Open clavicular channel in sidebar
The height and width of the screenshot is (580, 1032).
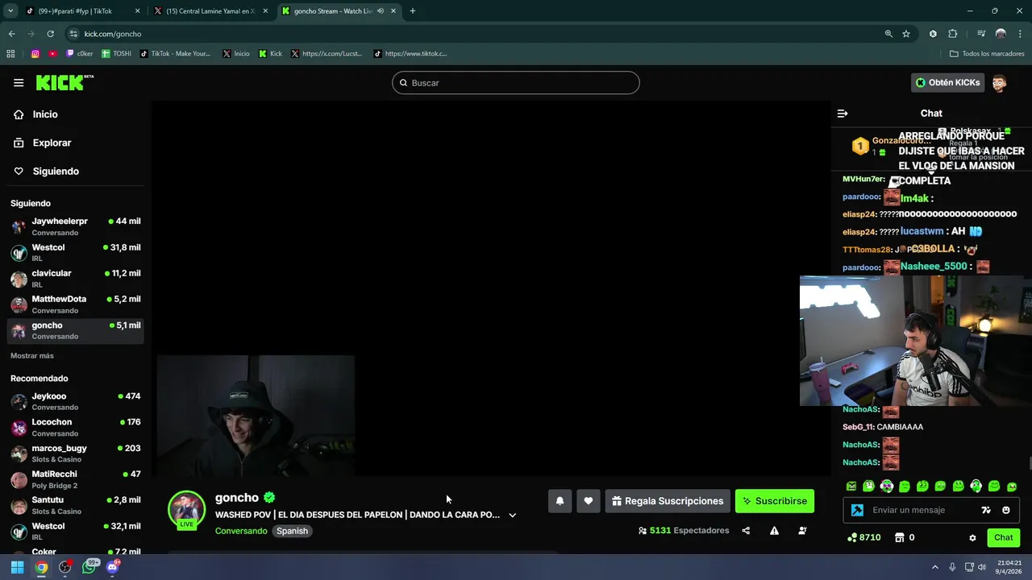click(75, 279)
